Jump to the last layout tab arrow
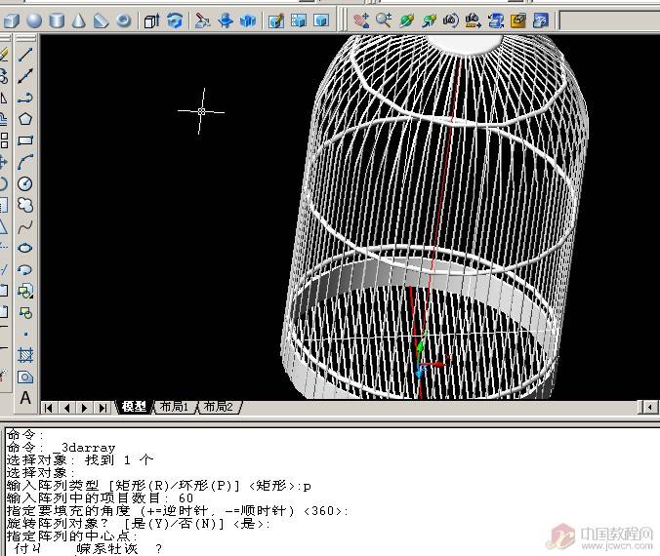Viewport: 660px width, 556px height. tap(103, 408)
